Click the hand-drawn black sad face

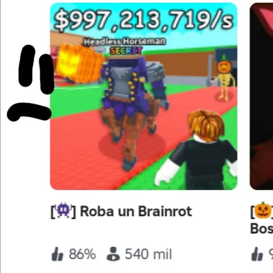click(x=30, y=83)
